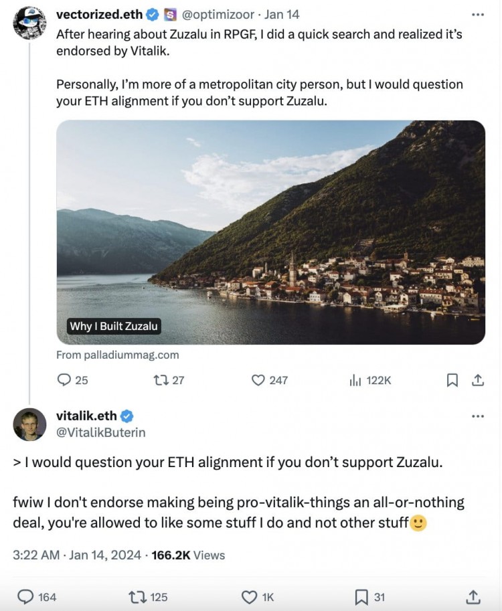
Task: Like the vectorized.eth tweet
Action: (269, 380)
